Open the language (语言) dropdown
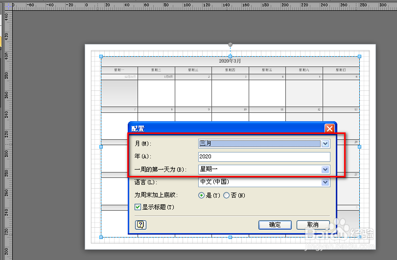The image size is (397, 260). (x=326, y=182)
